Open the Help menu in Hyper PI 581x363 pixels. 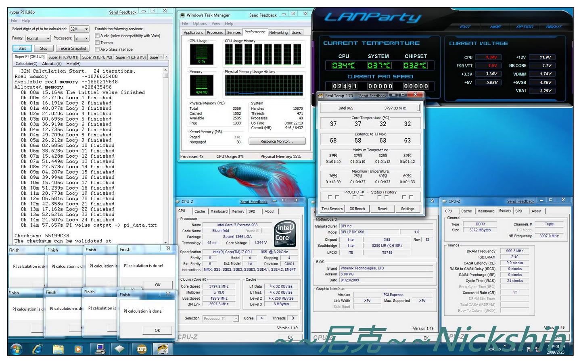(26, 21)
